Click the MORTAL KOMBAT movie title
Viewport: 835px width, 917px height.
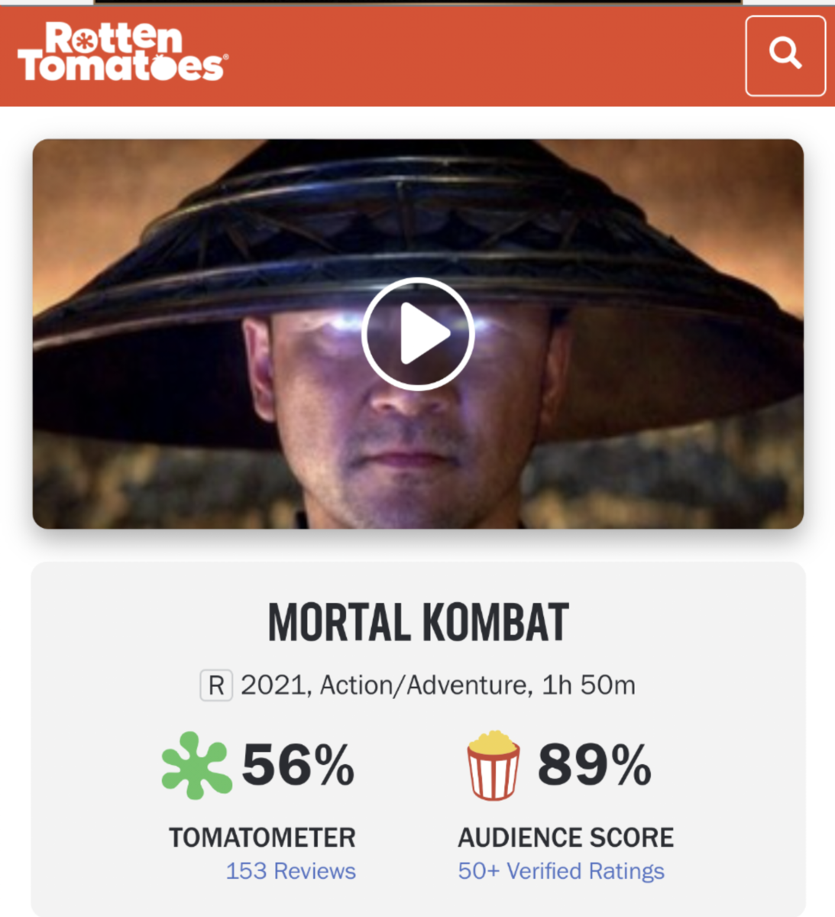click(x=418, y=623)
